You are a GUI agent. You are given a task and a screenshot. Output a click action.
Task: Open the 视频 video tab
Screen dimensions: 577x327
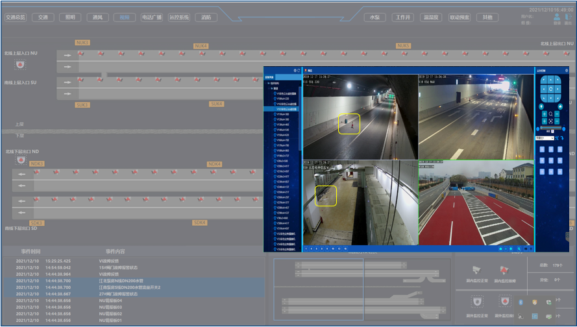tap(124, 18)
